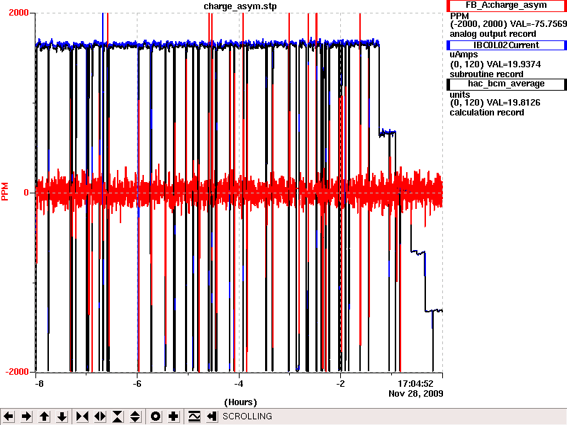
Task: Click the '-2' hours x-axis label
Action: pos(340,384)
